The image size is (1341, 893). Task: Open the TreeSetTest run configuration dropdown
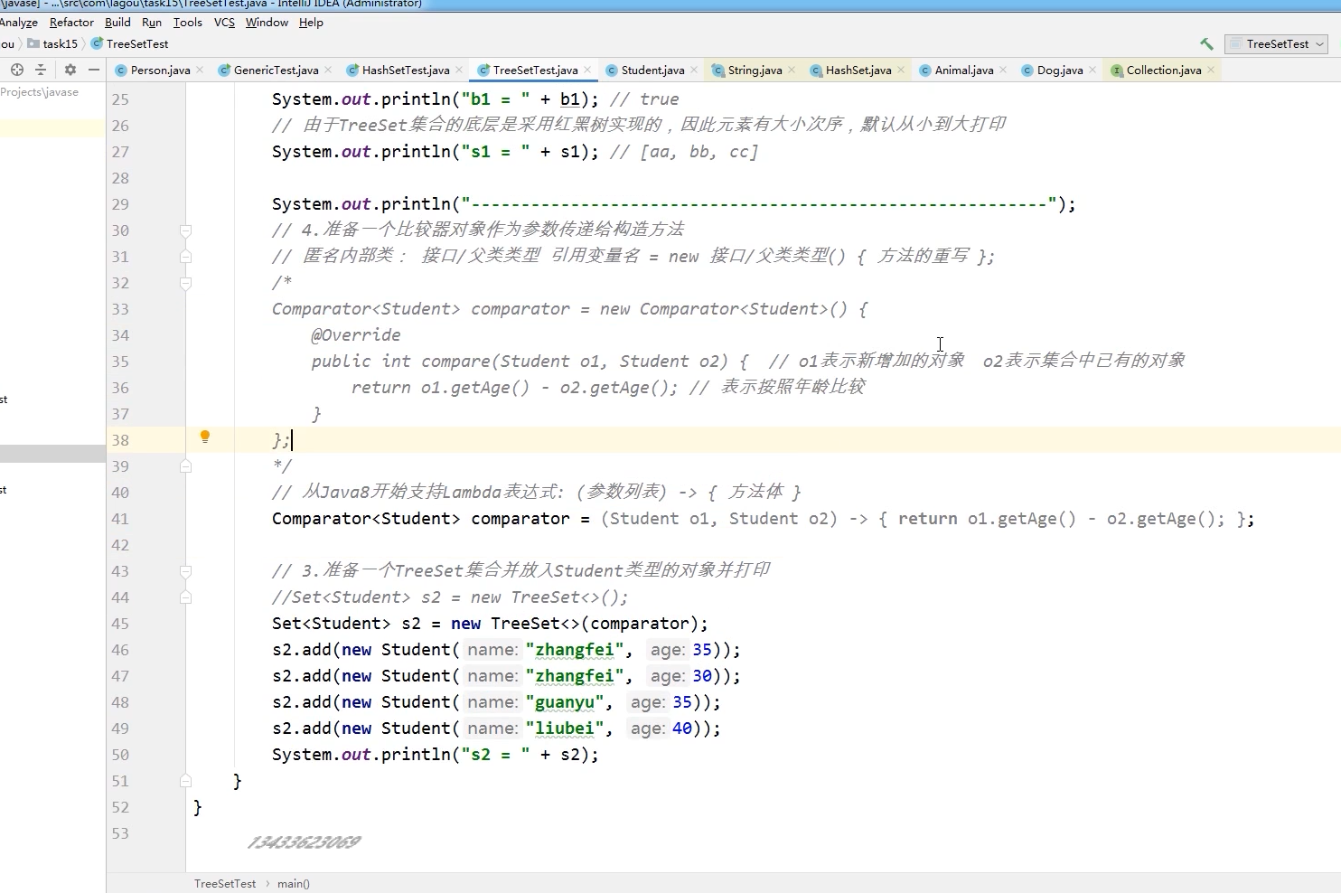coord(1276,43)
